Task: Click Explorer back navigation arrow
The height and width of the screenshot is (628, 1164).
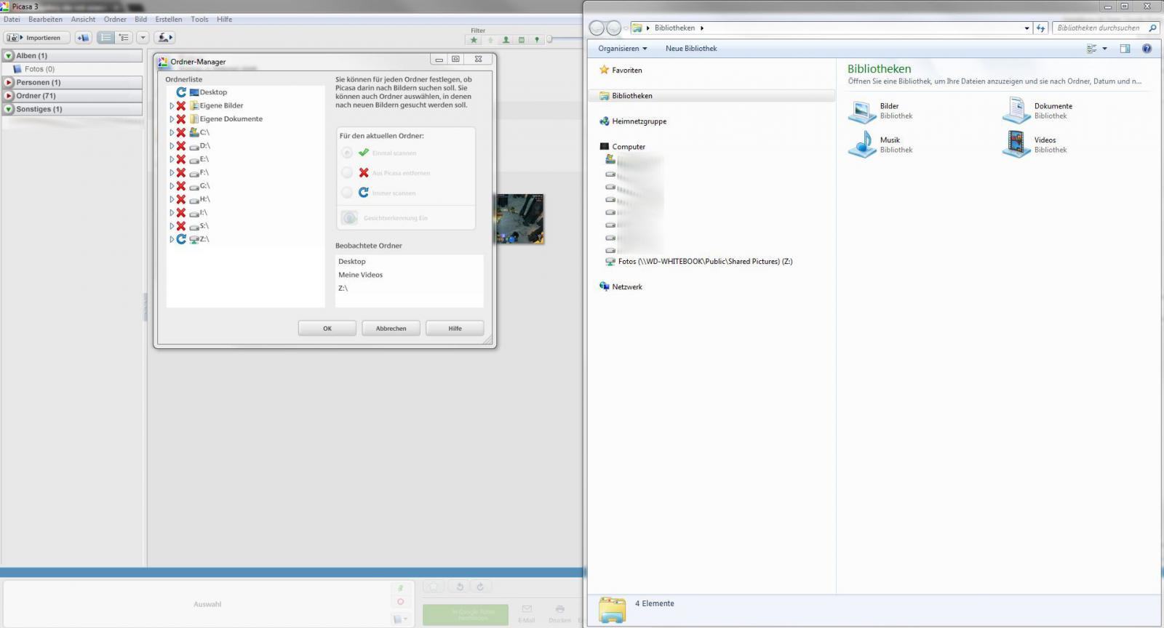Action: [x=597, y=28]
